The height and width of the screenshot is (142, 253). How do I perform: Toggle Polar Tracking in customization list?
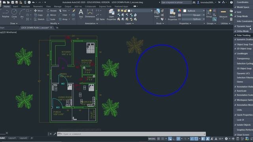pos(244,35)
